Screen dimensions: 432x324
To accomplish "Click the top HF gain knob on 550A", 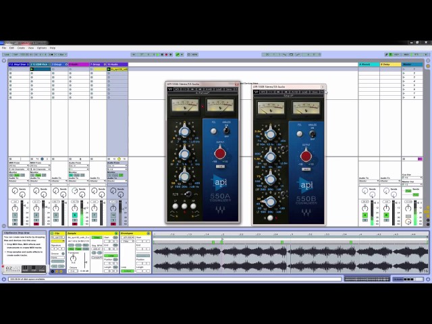I will click(184, 131).
